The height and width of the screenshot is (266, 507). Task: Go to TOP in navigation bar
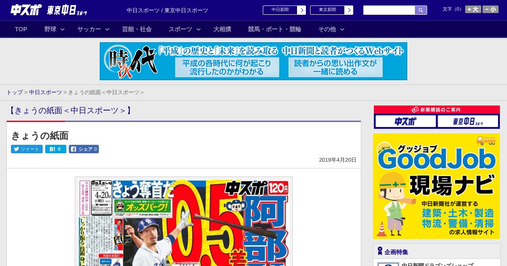[21, 29]
